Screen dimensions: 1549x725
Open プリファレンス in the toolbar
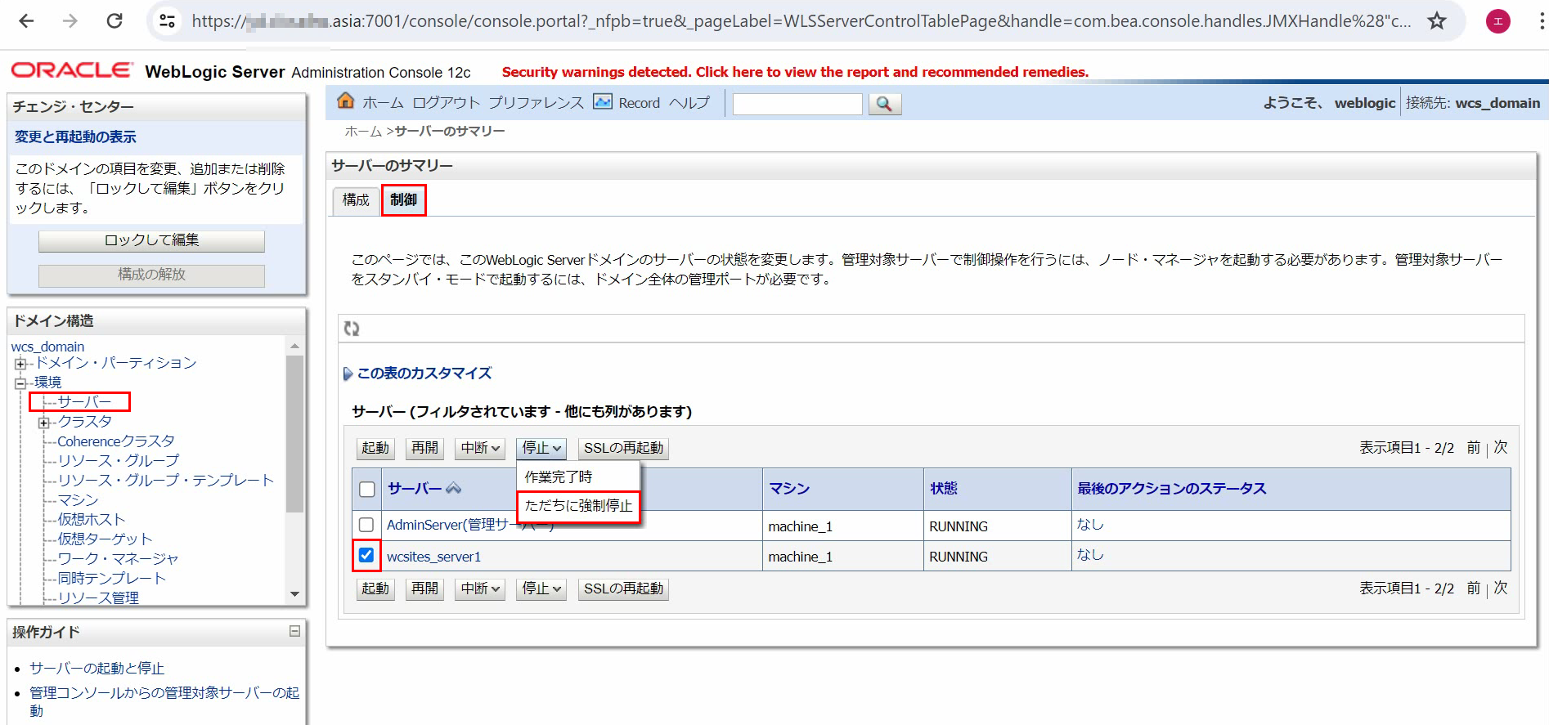537,103
